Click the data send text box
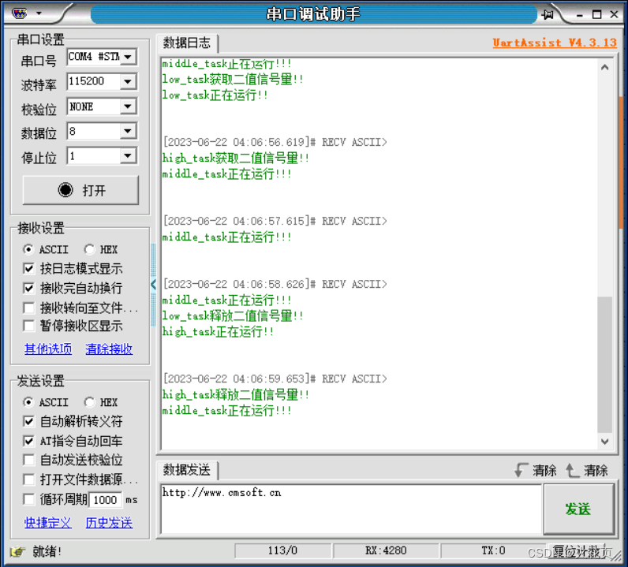The height and width of the screenshot is (567, 628). click(351, 509)
